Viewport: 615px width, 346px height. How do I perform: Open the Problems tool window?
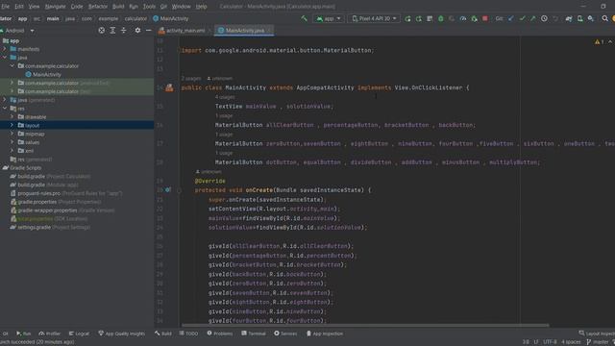[x=220, y=334]
